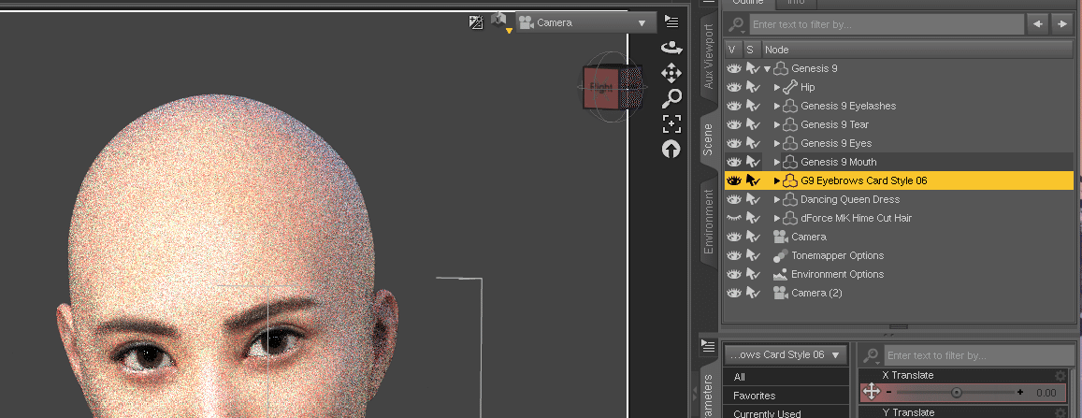Click the frame selection viewport icon
This screenshot has height=418, width=1082.
coord(671,124)
